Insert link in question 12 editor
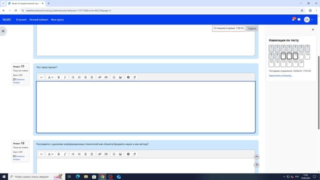The height and width of the screenshot is (180, 320). click(99, 154)
